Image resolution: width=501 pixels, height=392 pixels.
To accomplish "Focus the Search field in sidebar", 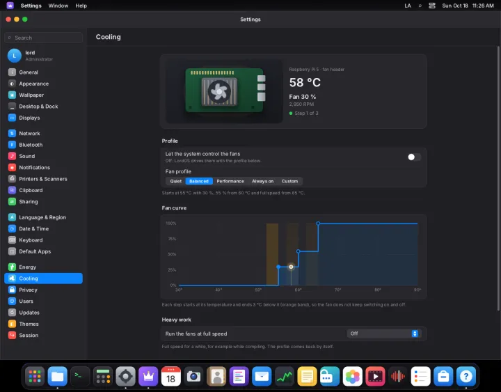I will coord(43,38).
